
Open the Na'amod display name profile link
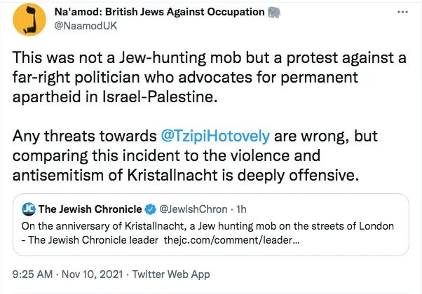tap(158, 13)
